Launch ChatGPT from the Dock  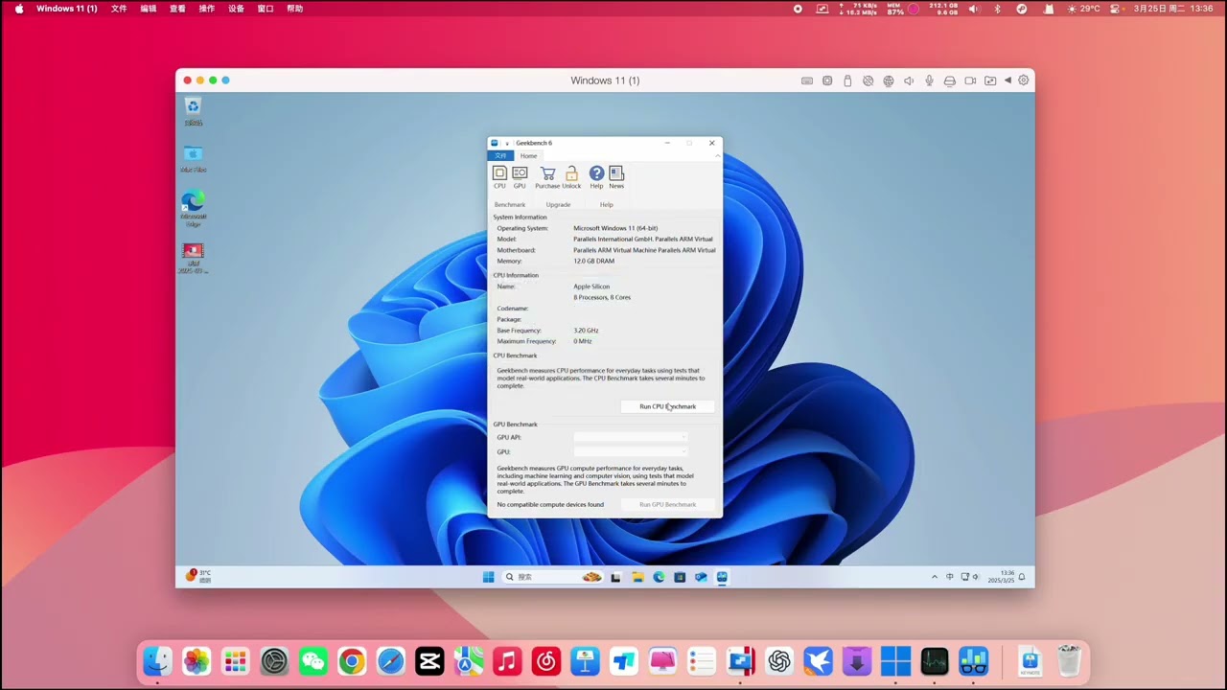[779, 661]
